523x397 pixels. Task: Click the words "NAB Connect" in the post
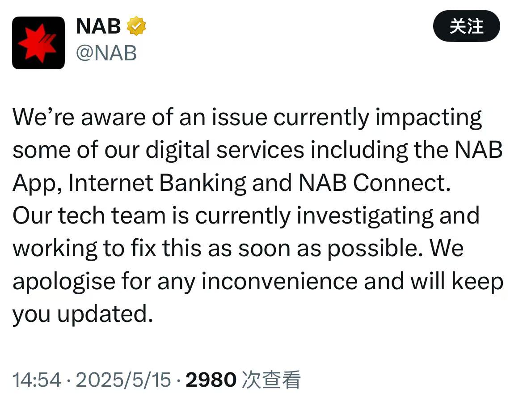[x=375, y=183]
